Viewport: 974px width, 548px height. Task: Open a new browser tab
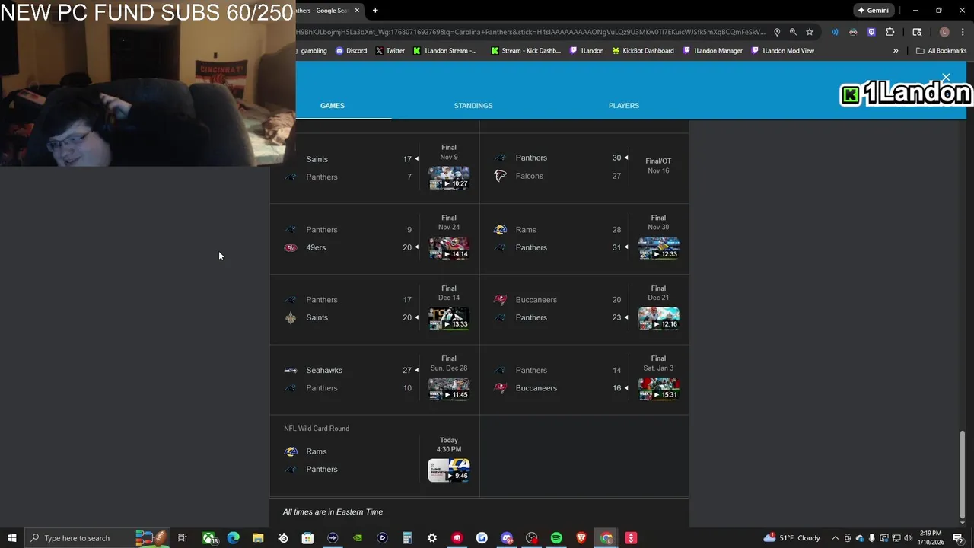coord(375,11)
